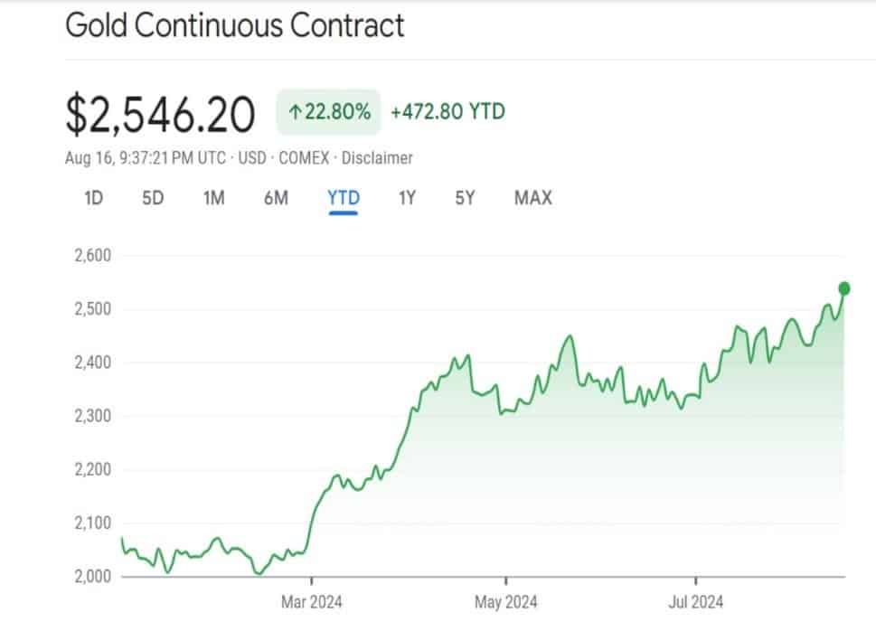Click the up arrow in percent badge
This screenshot has height=641, width=876.
pyautogui.click(x=295, y=113)
